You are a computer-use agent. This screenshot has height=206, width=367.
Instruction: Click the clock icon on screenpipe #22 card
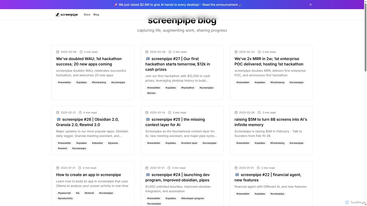[258, 168]
